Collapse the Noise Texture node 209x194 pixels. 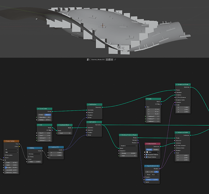(5, 141)
